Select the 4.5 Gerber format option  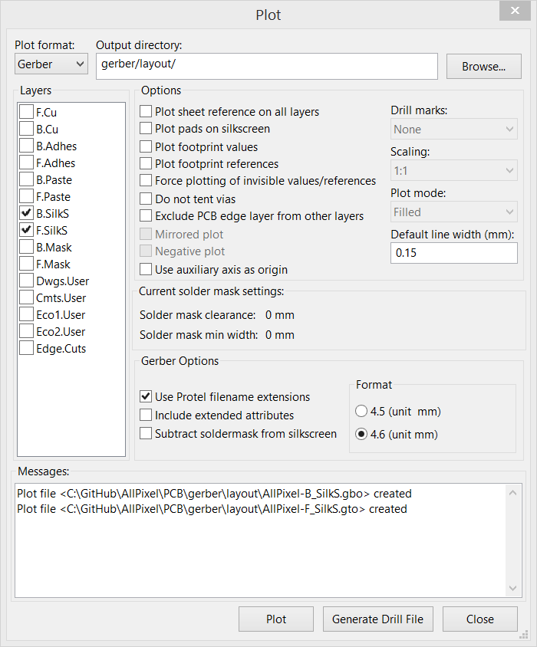click(x=361, y=411)
